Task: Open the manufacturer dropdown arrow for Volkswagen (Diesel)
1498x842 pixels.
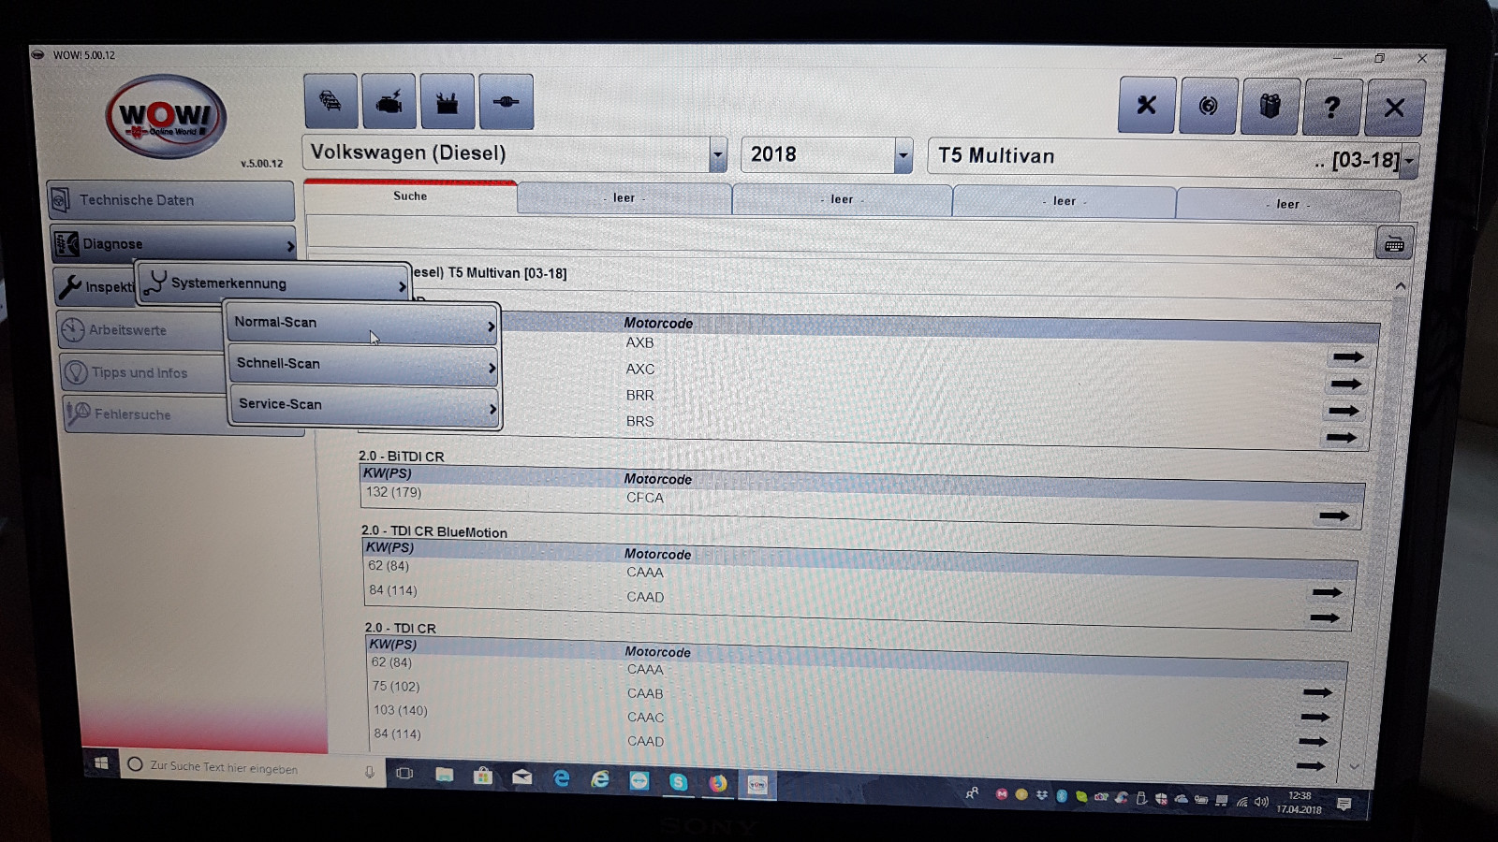Action: (717, 154)
